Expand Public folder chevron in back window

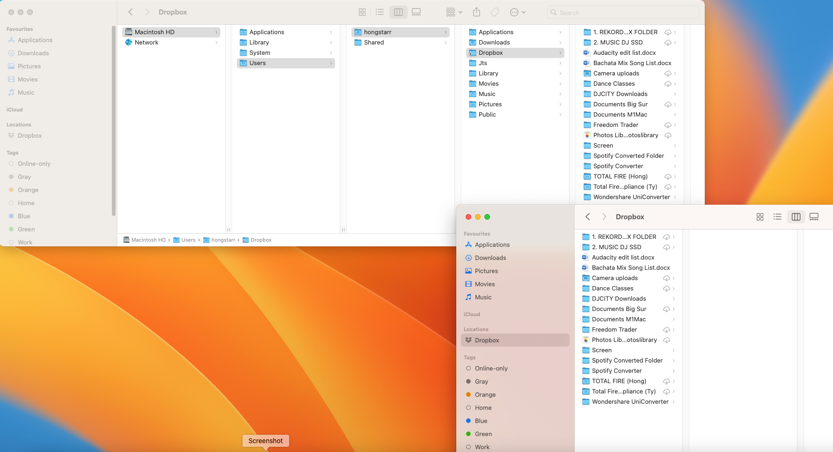pyautogui.click(x=560, y=115)
